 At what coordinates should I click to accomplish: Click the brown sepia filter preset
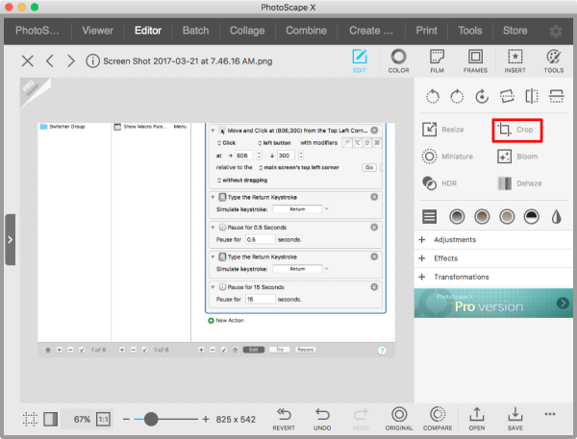pos(482,216)
